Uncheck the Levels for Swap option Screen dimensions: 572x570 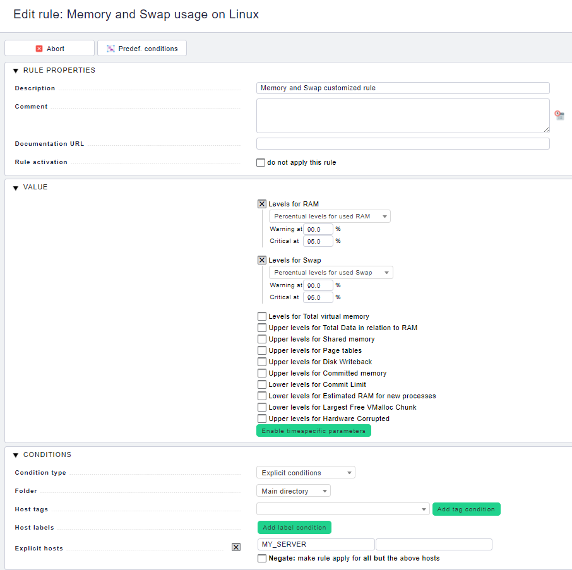[261, 259]
